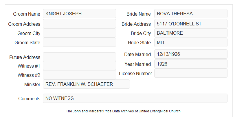
Task: Focus the Groom City input box
Action: point(79,33)
